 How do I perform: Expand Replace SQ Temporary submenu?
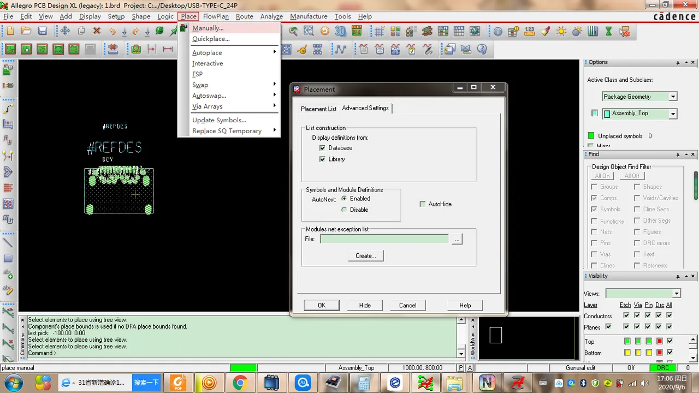(x=229, y=131)
